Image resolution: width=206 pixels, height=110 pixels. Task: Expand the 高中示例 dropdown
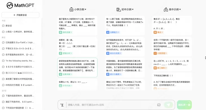[x=172, y=10]
